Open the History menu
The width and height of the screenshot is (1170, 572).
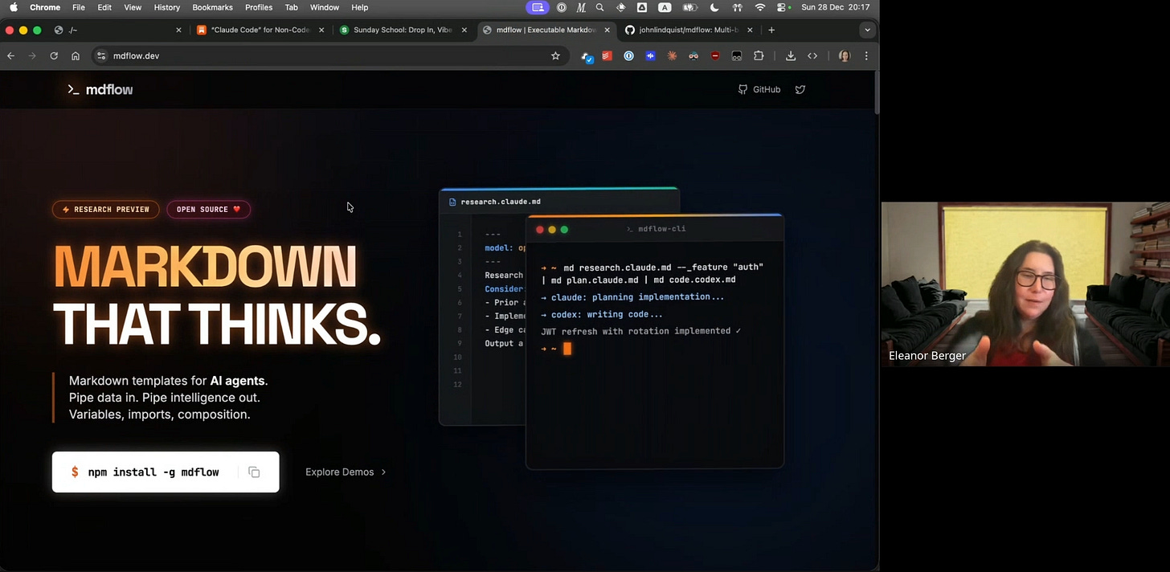[x=166, y=7]
